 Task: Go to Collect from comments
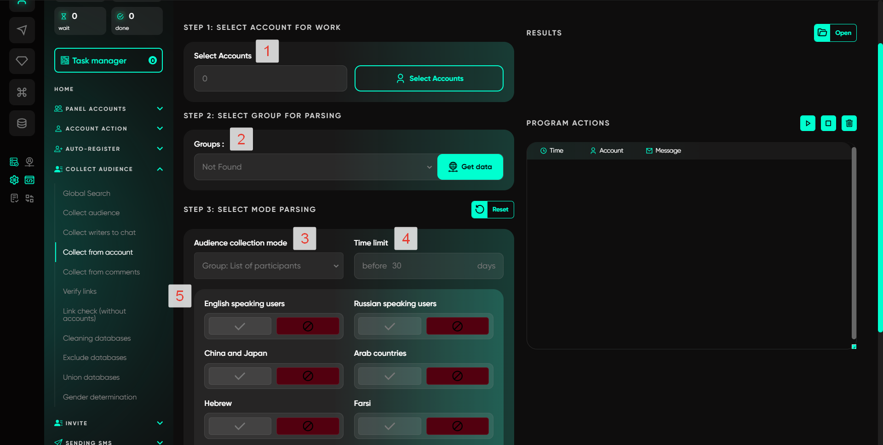[101, 272]
